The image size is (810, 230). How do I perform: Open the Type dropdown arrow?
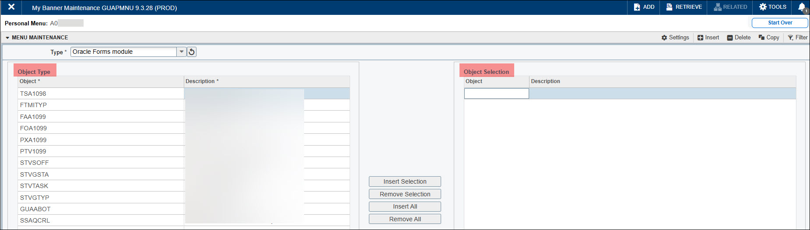pyautogui.click(x=182, y=52)
